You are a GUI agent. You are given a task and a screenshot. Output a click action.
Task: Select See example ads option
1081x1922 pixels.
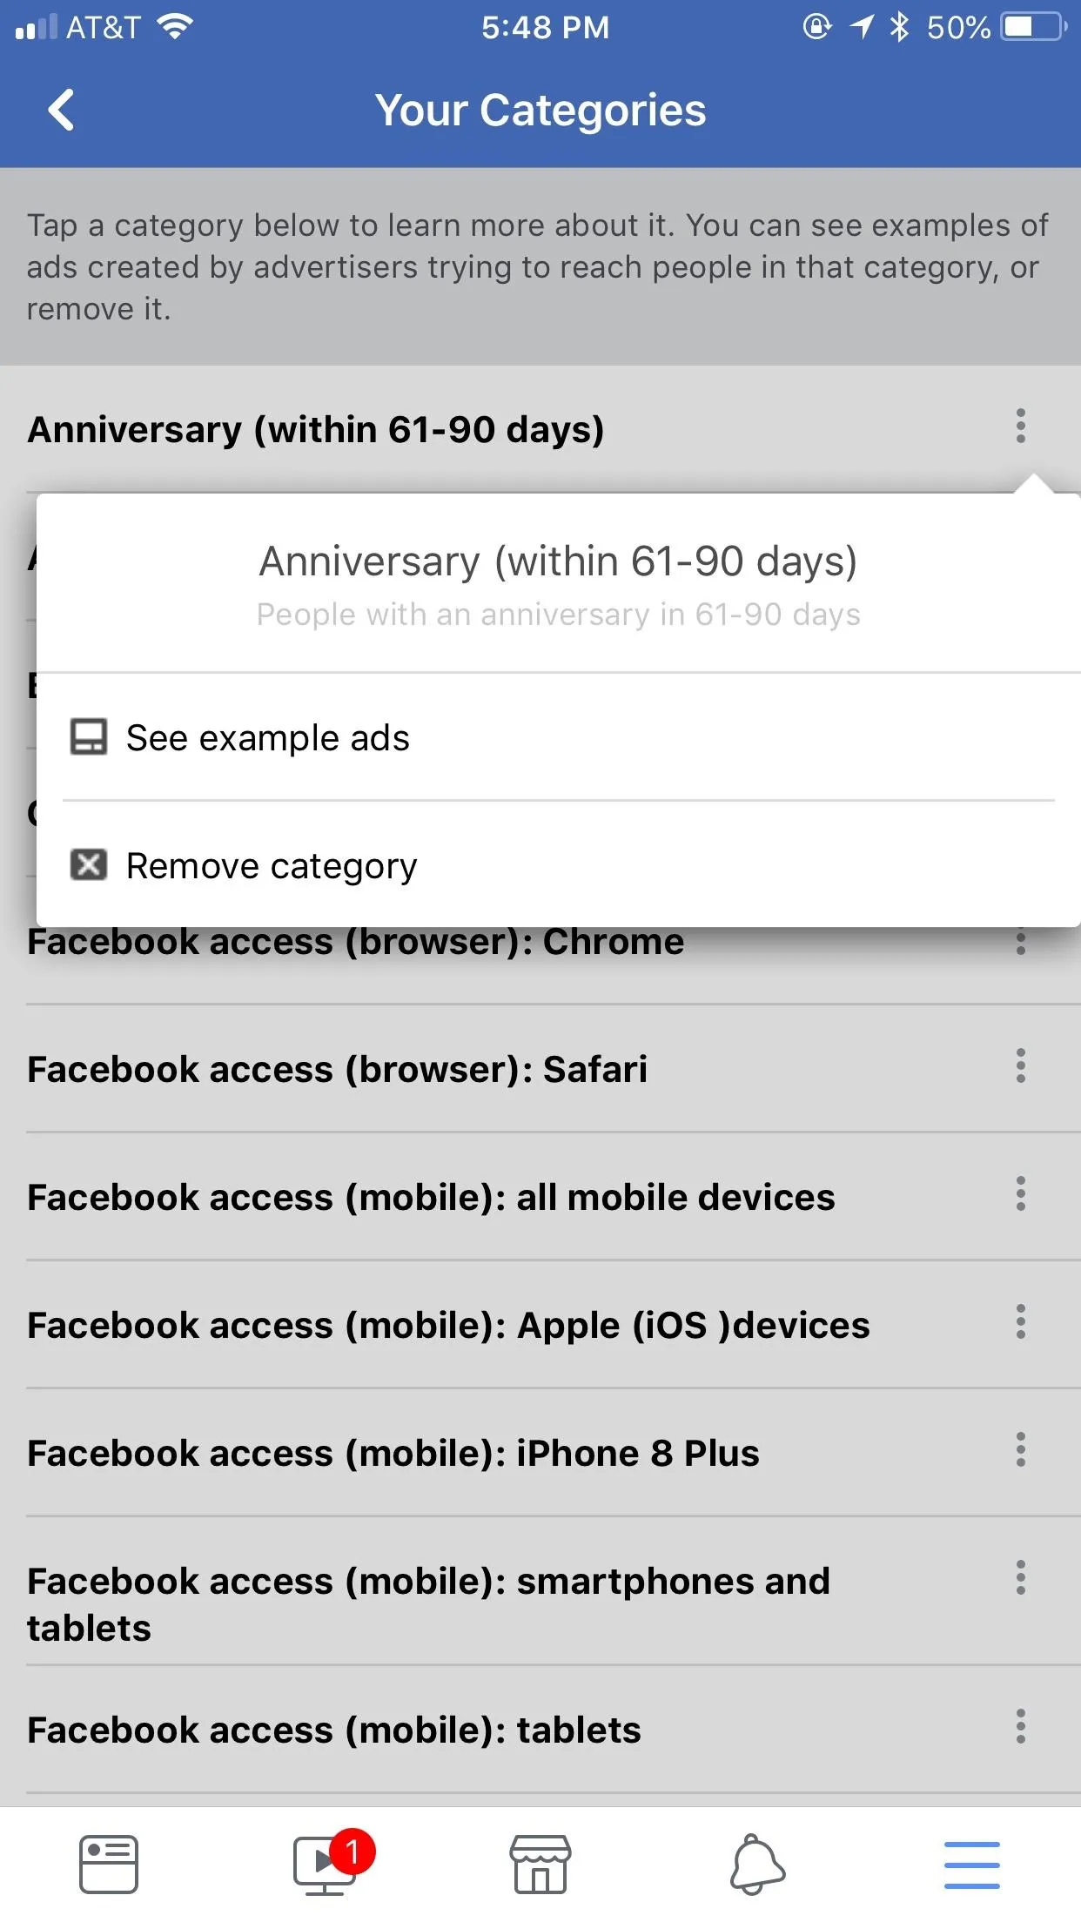[559, 737]
